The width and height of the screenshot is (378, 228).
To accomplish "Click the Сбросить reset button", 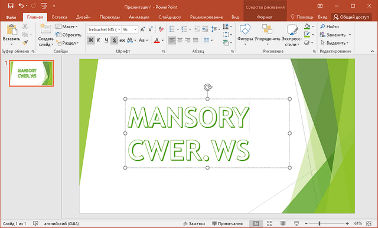I will coord(69,35).
